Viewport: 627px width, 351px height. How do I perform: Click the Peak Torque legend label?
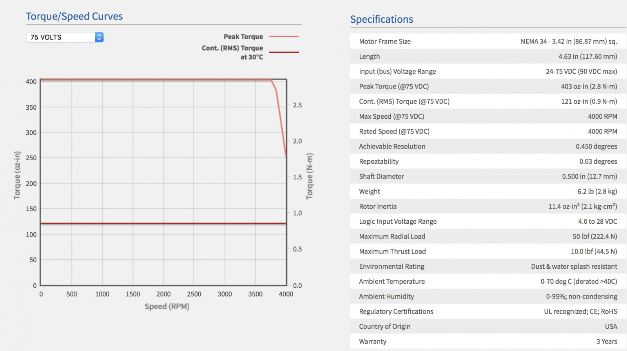243,36
